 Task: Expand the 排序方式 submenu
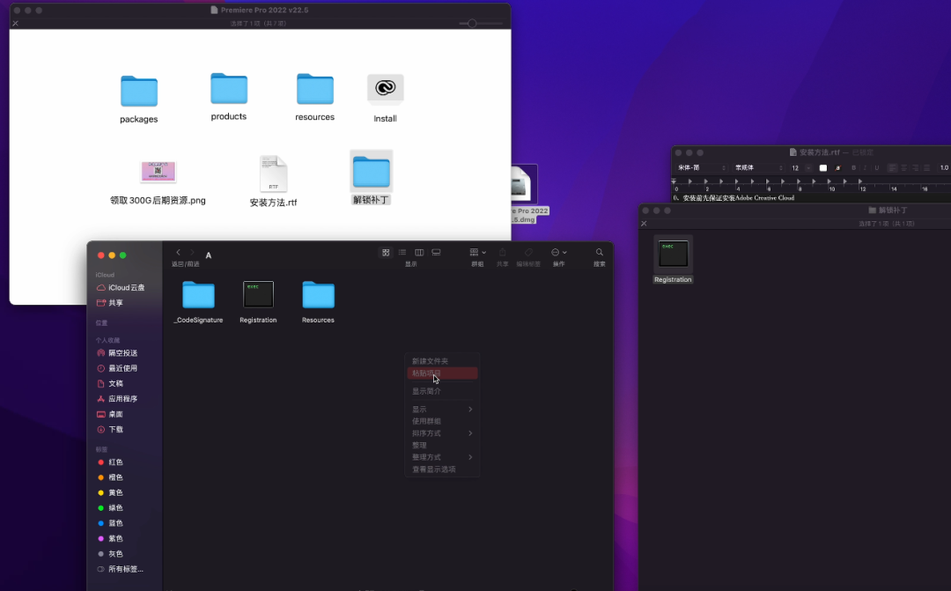click(x=442, y=433)
